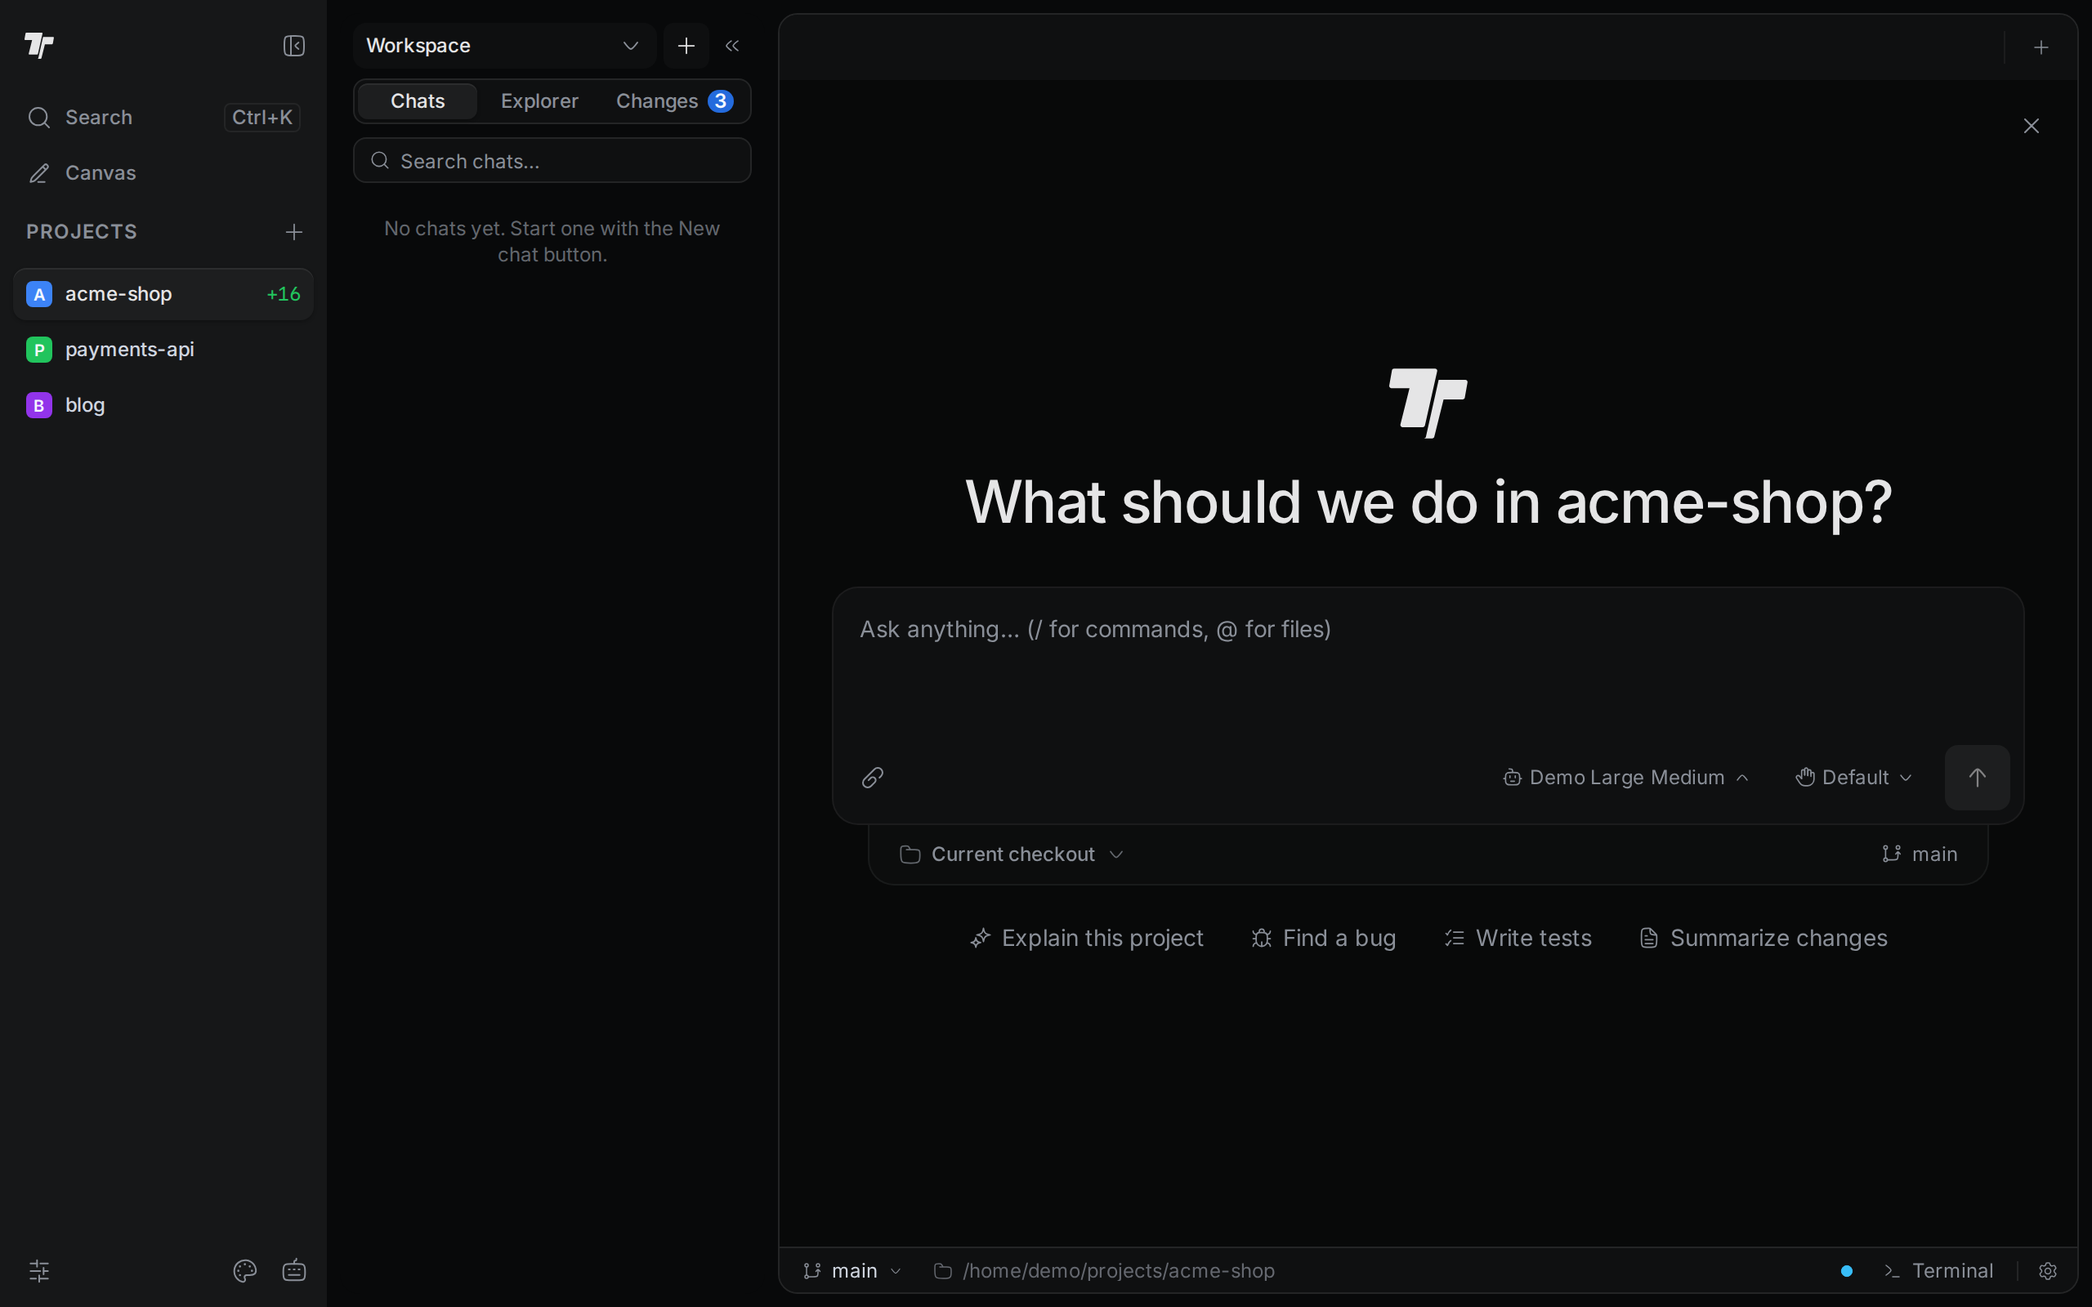Open the main branch switcher in status bar
2092x1307 pixels.
tap(852, 1271)
